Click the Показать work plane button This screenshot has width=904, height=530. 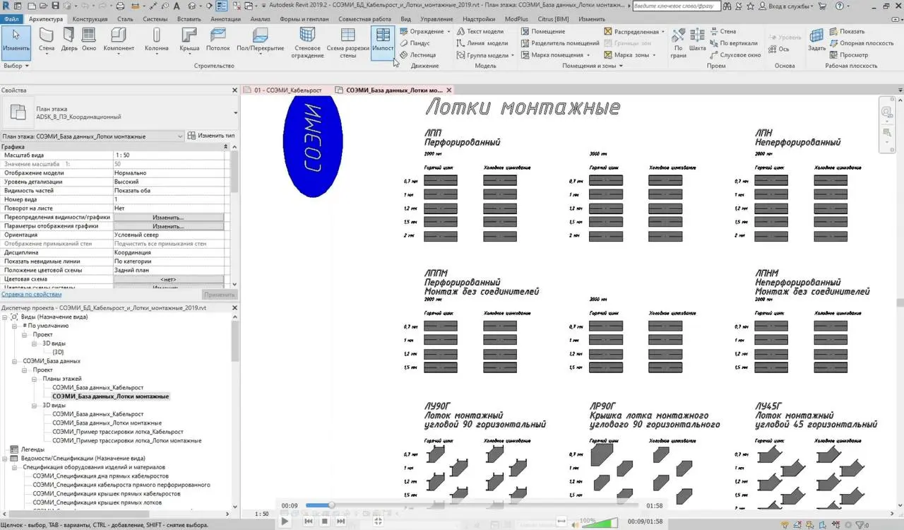click(847, 32)
